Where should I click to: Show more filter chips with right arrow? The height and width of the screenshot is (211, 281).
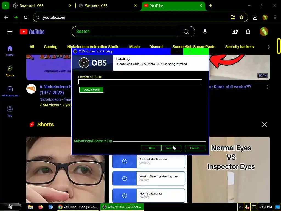[x=269, y=47]
